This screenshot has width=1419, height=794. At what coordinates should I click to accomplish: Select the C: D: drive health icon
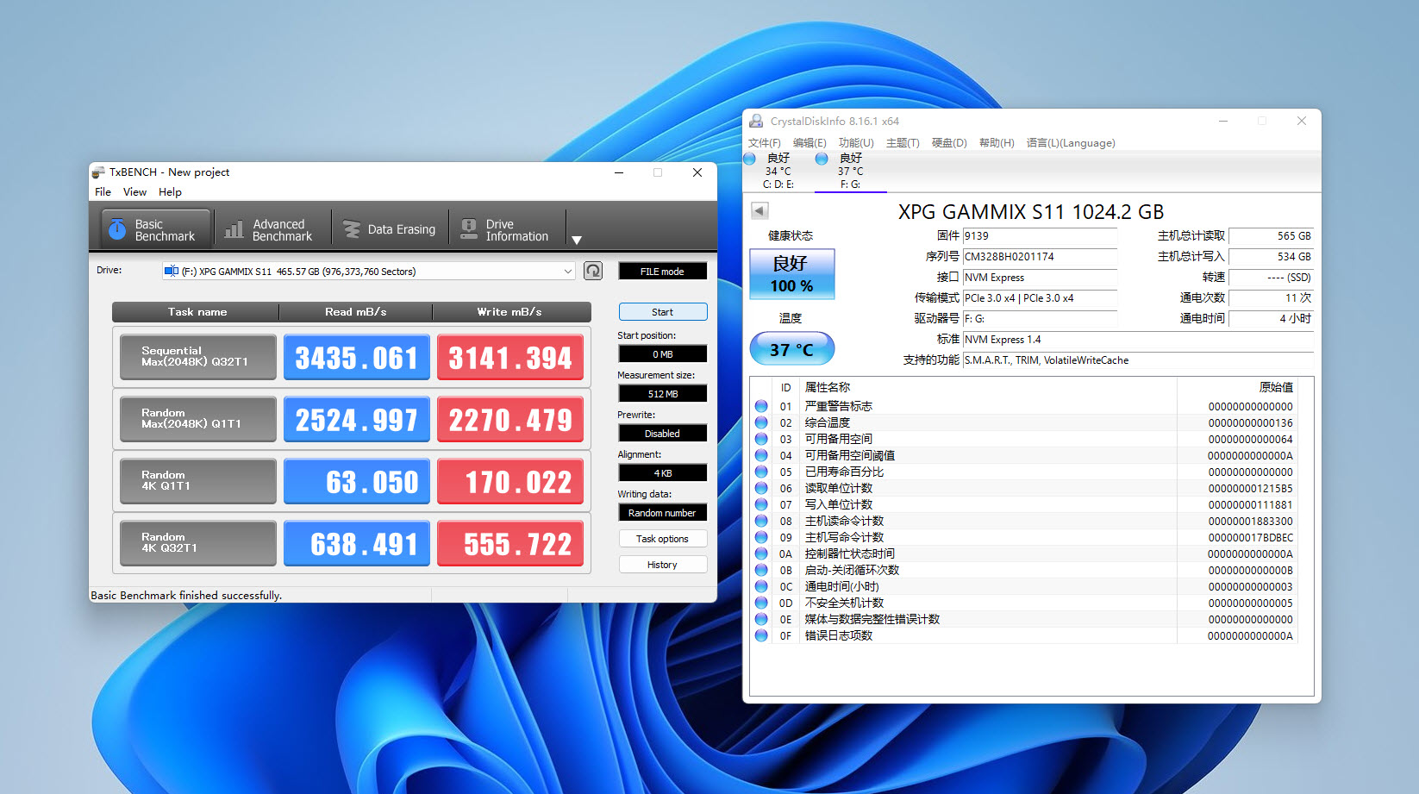tap(749, 159)
